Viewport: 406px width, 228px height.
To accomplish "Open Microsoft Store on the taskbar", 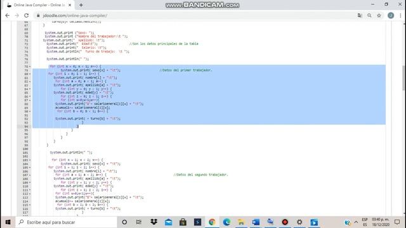I will 183,222.
